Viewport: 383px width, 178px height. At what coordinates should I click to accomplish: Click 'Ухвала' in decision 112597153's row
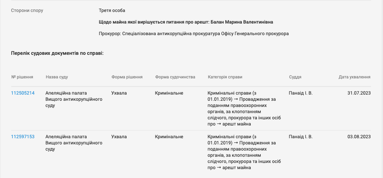[x=119, y=137]
